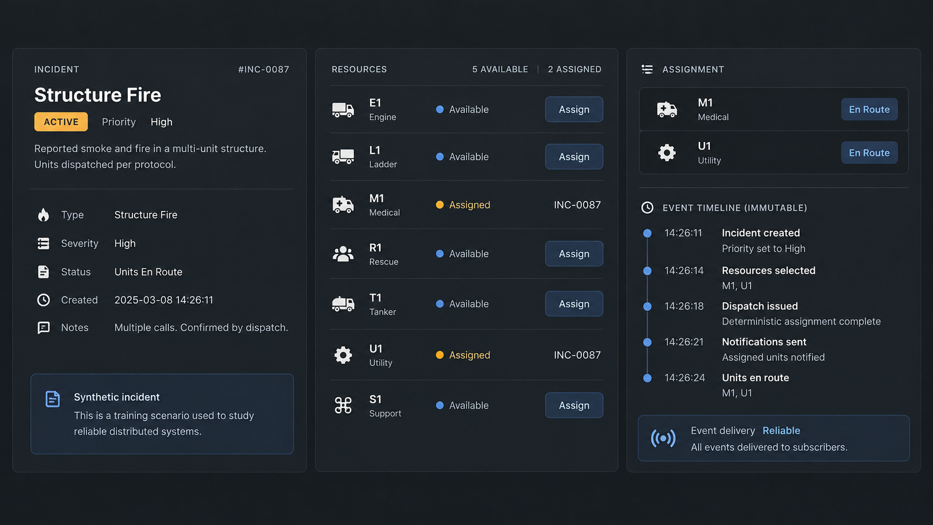Click the Notes speech bubble icon
Screen dimensions: 933x525
click(44, 327)
